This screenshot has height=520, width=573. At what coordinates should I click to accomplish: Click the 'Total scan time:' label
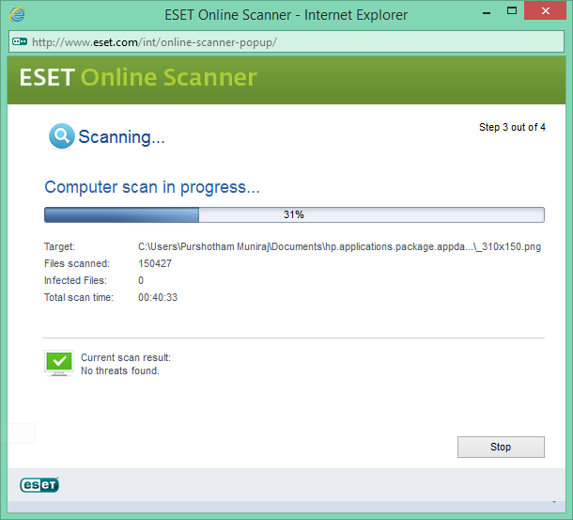79,297
